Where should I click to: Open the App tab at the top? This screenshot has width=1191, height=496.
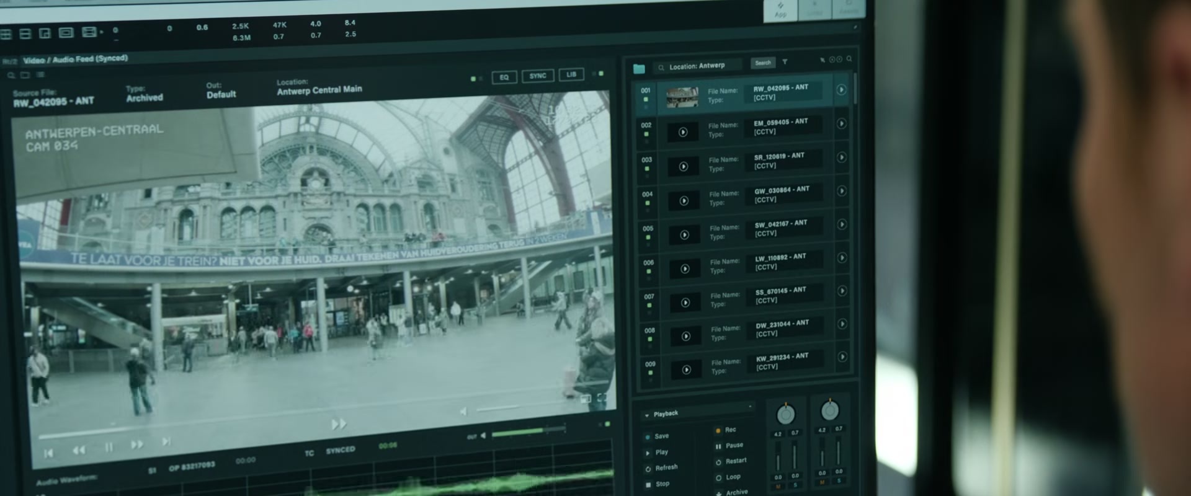pos(780,11)
